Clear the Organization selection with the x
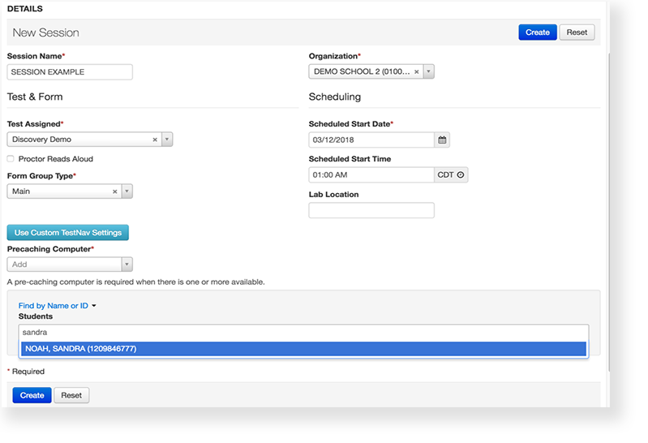 click(417, 71)
